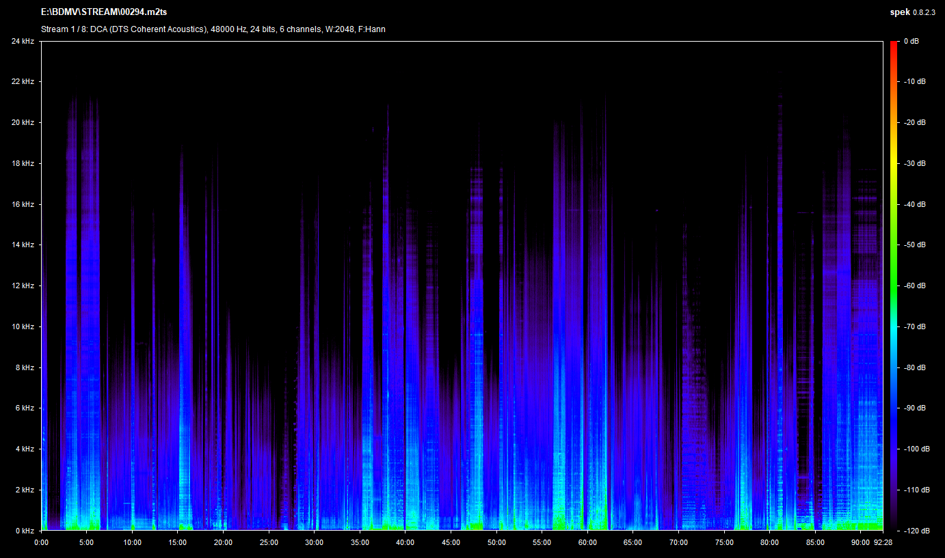Select the 24 kHz frequency axis label
Screen dimensions: 945x558
(23, 42)
